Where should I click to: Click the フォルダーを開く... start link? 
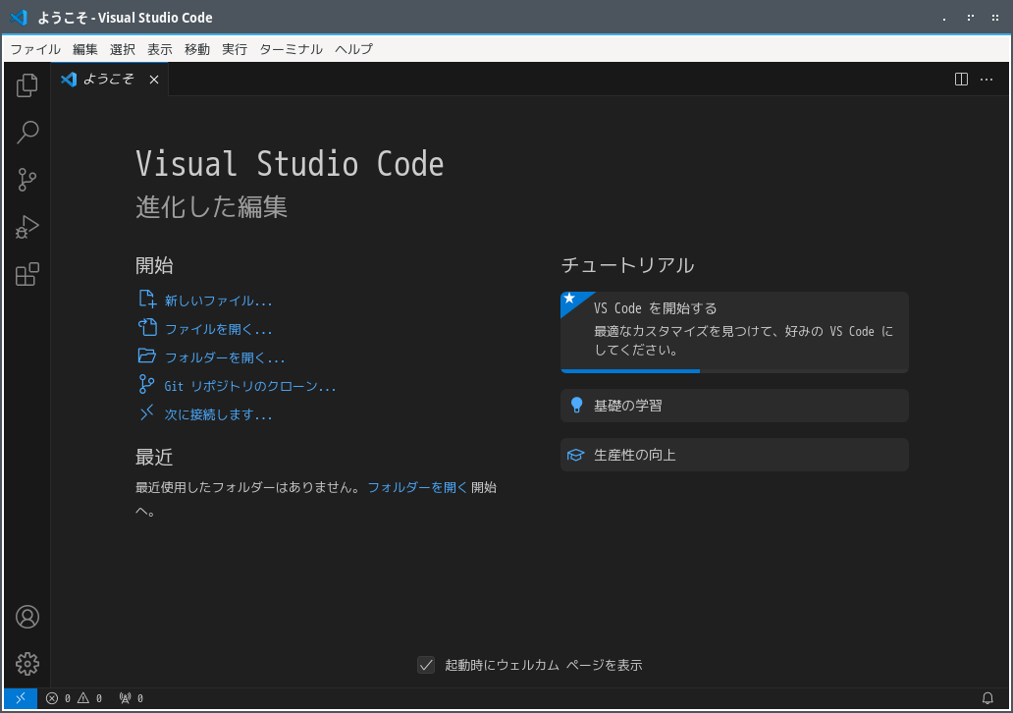click(x=212, y=356)
